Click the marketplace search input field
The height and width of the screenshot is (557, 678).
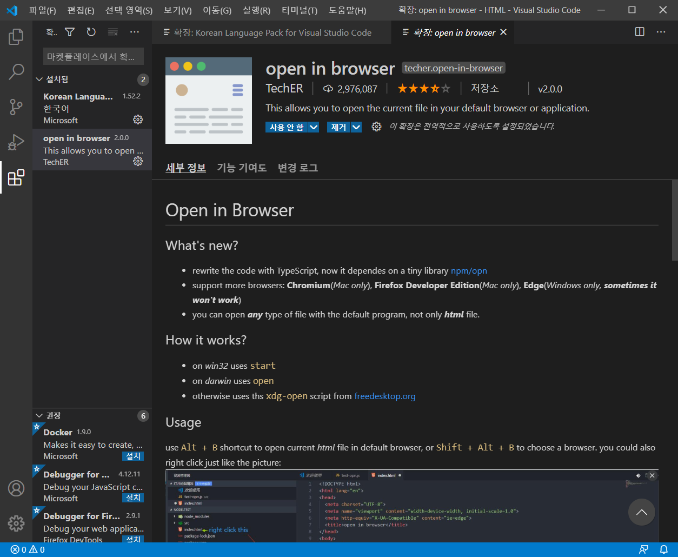(94, 56)
